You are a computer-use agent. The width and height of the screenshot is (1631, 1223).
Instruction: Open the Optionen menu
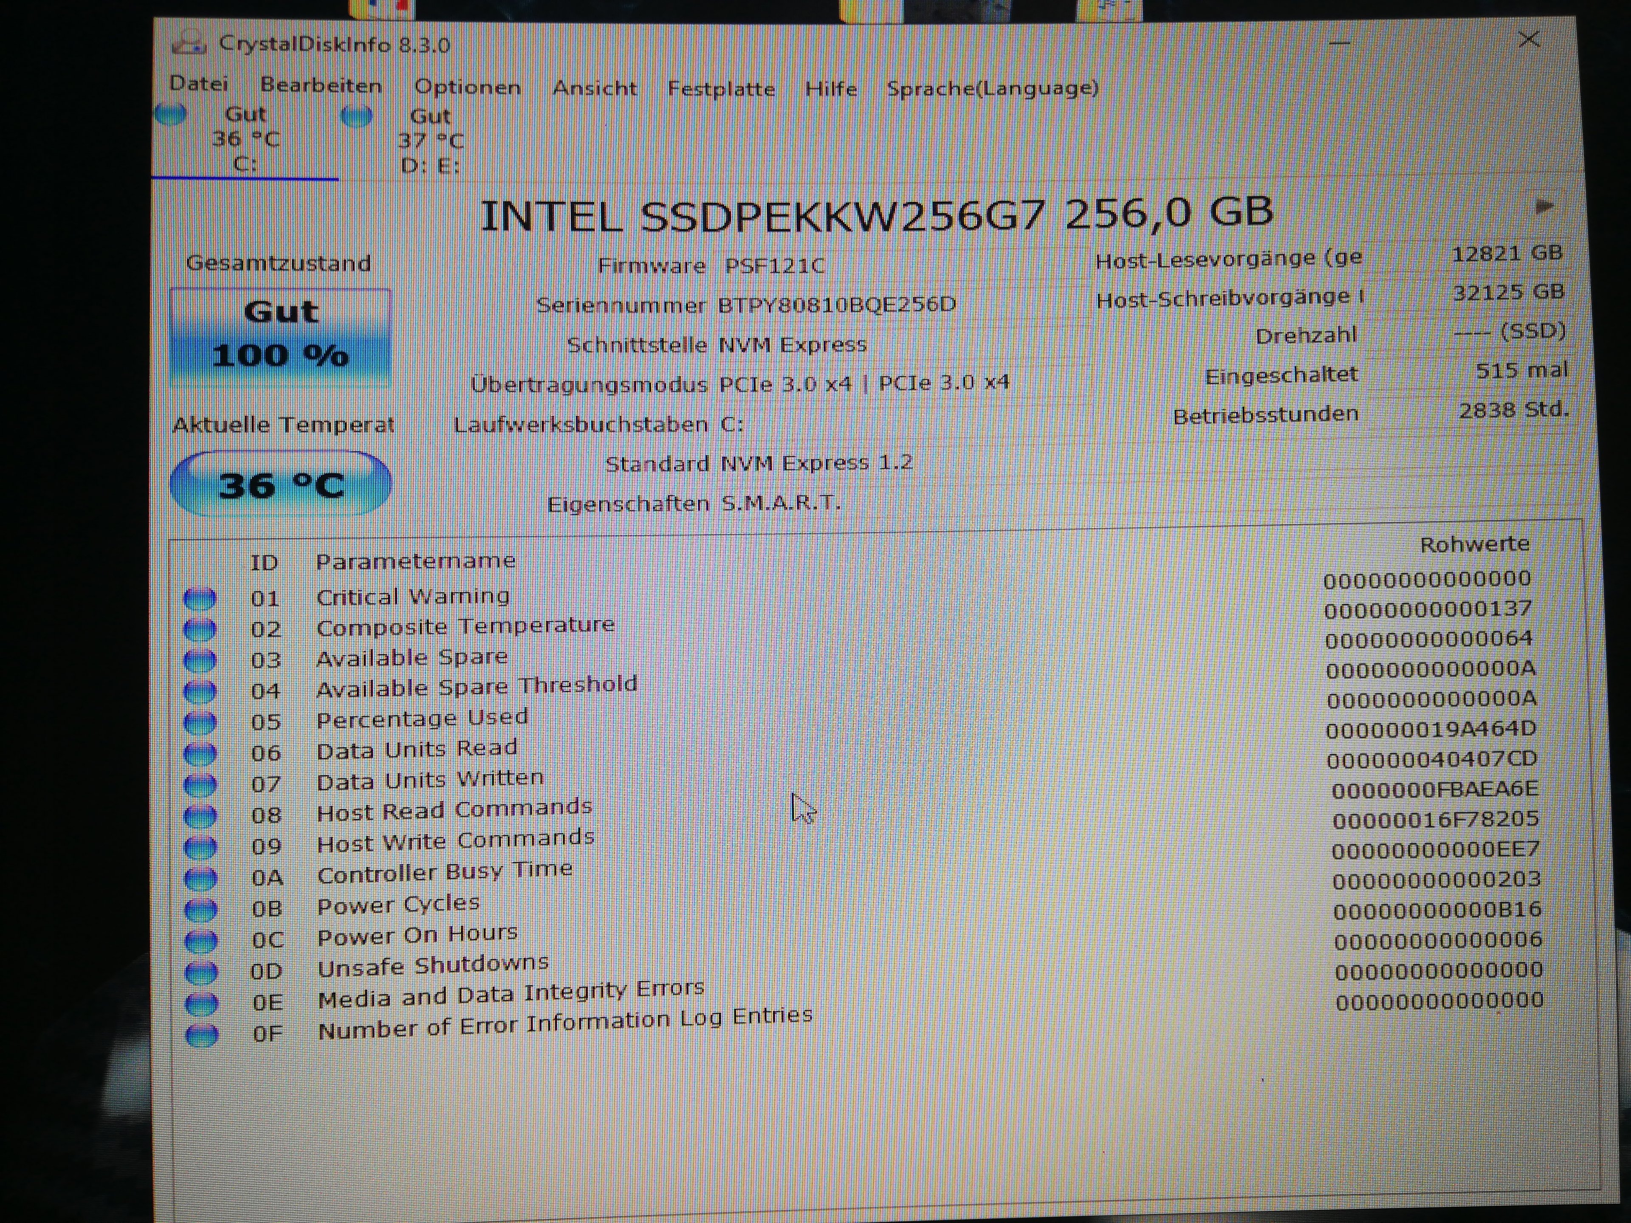[468, 87]
